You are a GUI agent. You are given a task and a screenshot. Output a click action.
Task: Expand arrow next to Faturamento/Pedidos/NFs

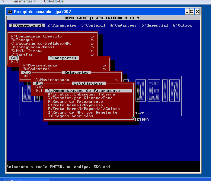(92, 44)
